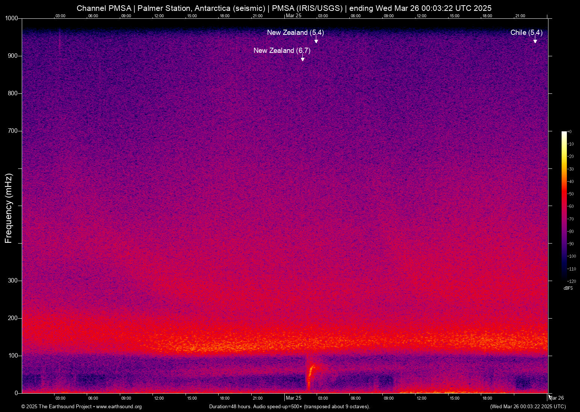The height and width of the screenshot is (412, 580).
Task: Click the 800 frequency axis value
Action: tap(13, 93)
